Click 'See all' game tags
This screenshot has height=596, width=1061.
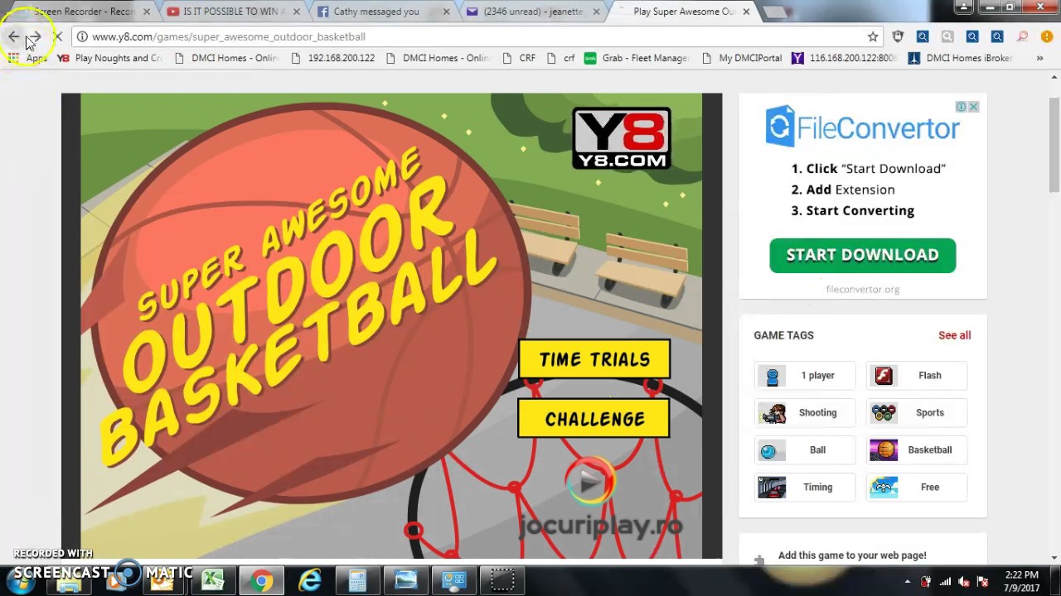click(x=954, y=335)
